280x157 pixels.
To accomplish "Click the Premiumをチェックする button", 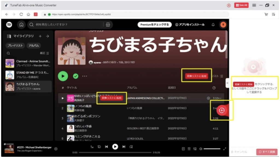I will [154, 25].
